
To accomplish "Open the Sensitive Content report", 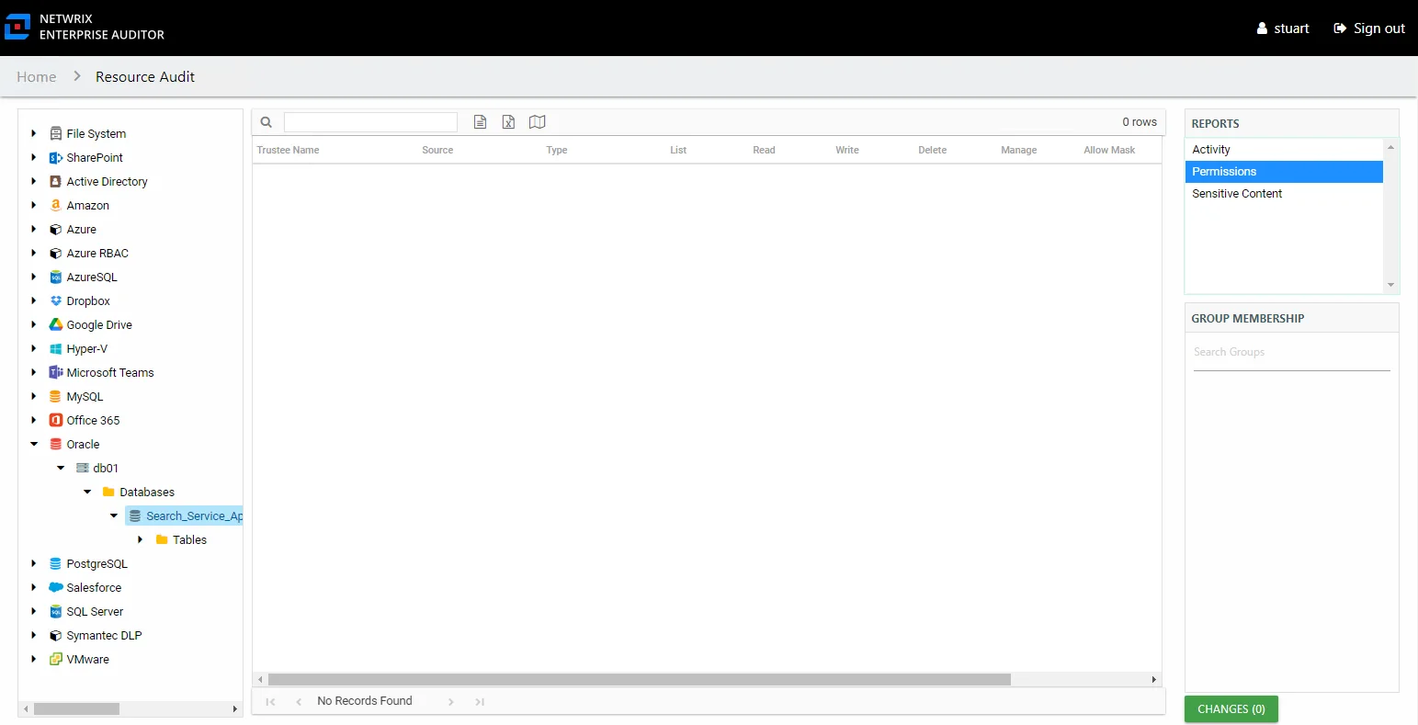I will coord(1284,194).
